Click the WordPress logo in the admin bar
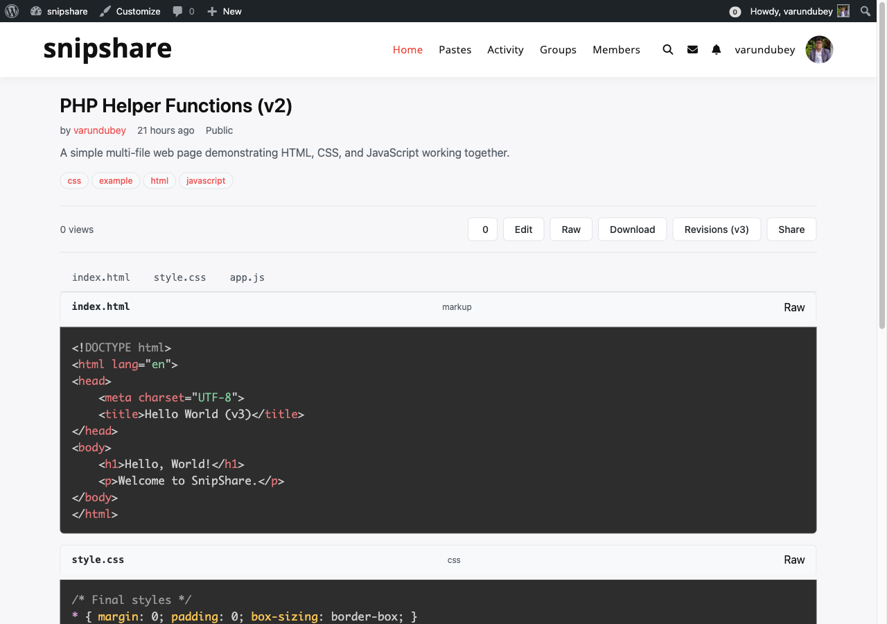This screenshot has width=887, height=624. pyautogui.click(x=12, y=11)
